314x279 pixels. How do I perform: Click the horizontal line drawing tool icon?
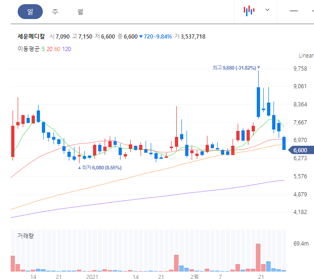pos(294,11)
